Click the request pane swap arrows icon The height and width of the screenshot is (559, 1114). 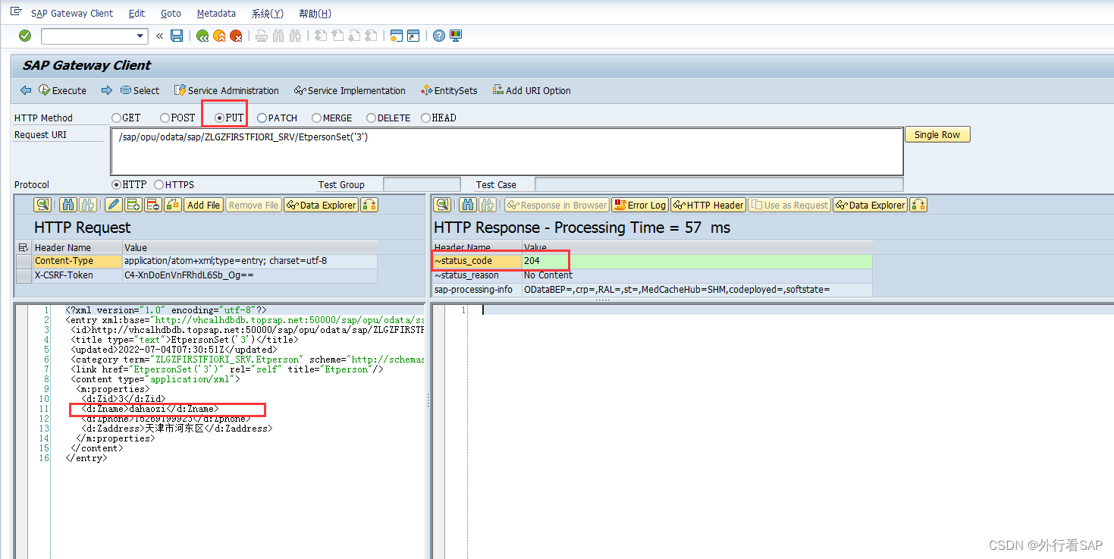click(369, 205)
